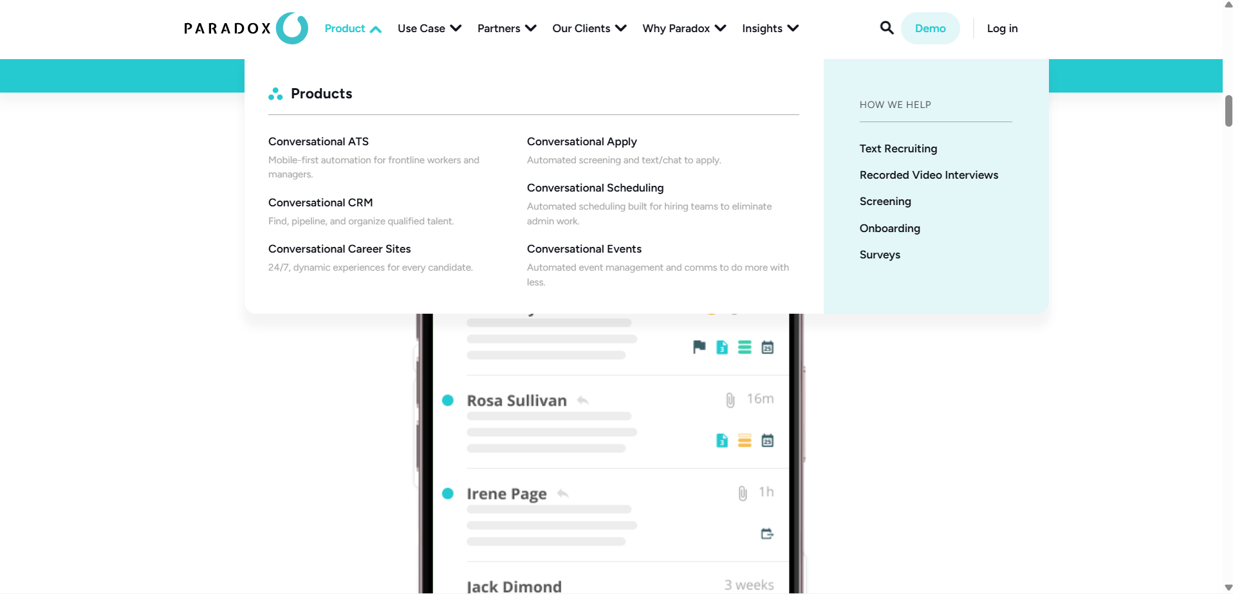Screen dimensions: 1233x594
Task: Click the Paradox logo
Action: [246, 28]
